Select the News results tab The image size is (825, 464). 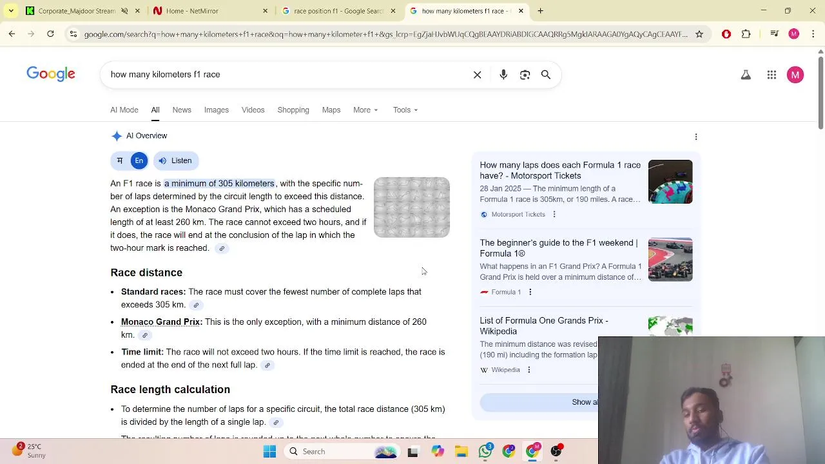(182, 110)
